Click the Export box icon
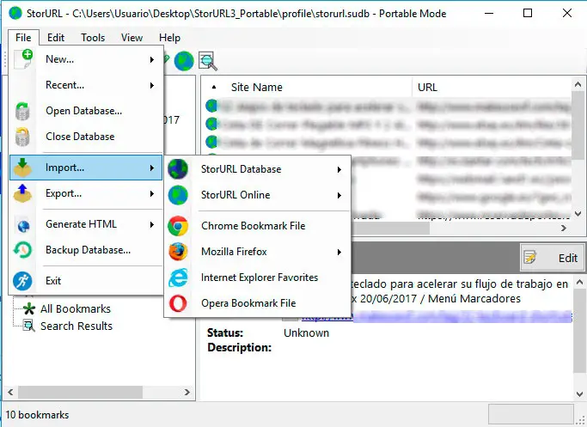This screenshot has height=427, width=587. [22, 193]
